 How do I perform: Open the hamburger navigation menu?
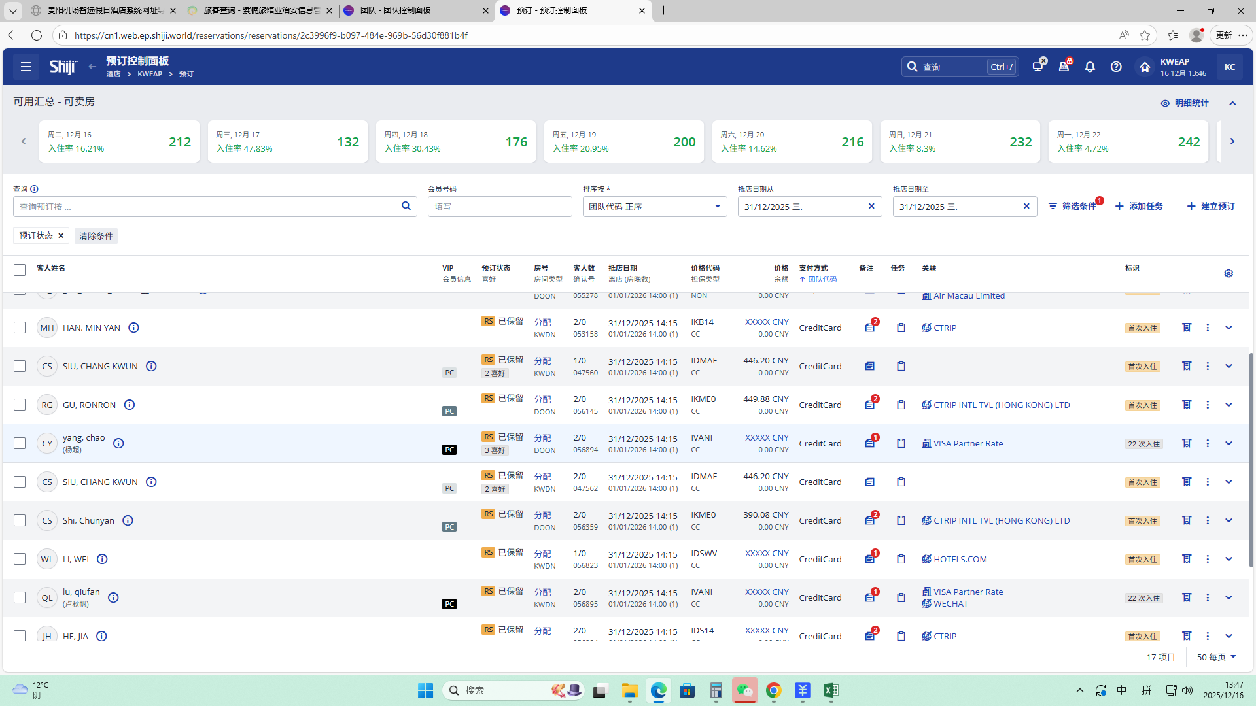pyautogui.click(x=26, y=67)
